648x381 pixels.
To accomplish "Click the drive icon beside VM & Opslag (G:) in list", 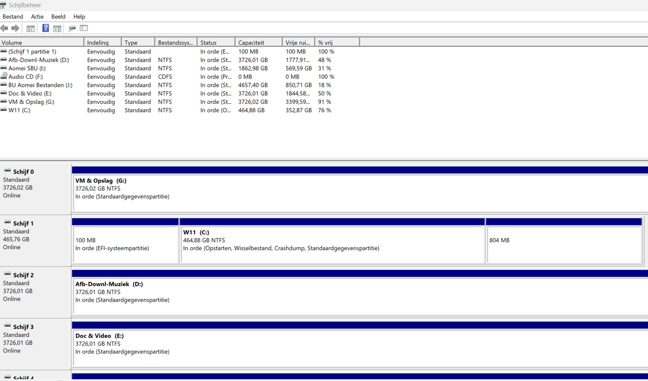I will pyautogui.click(x=4, y=101).
